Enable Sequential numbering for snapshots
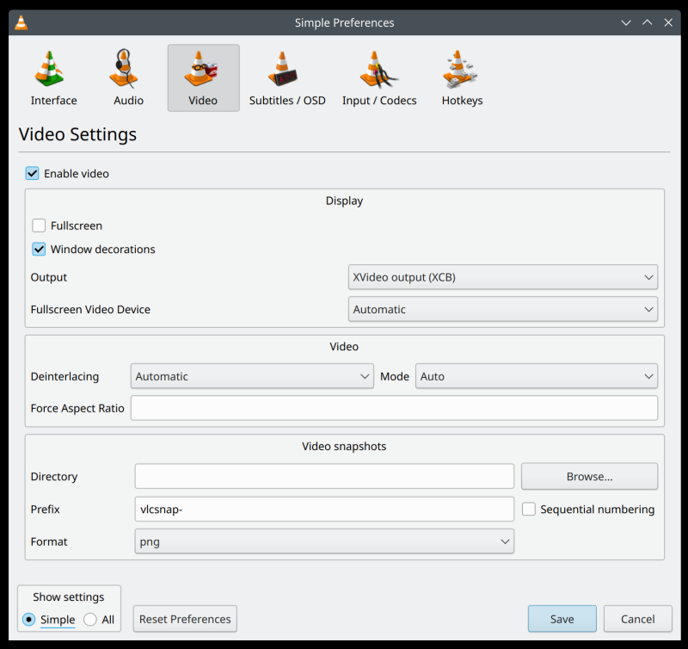688x649 pixels. (528, 509)
